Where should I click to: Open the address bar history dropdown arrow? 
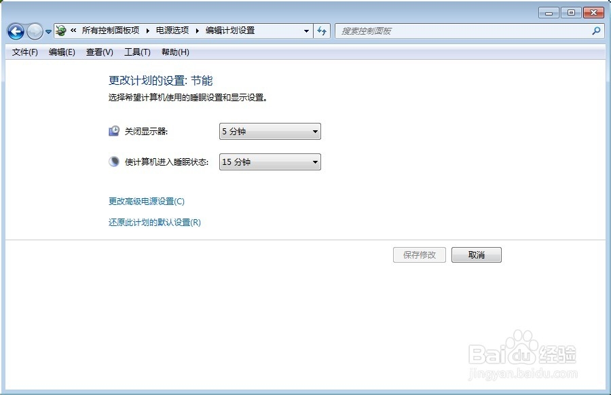[x=307, y=31]
